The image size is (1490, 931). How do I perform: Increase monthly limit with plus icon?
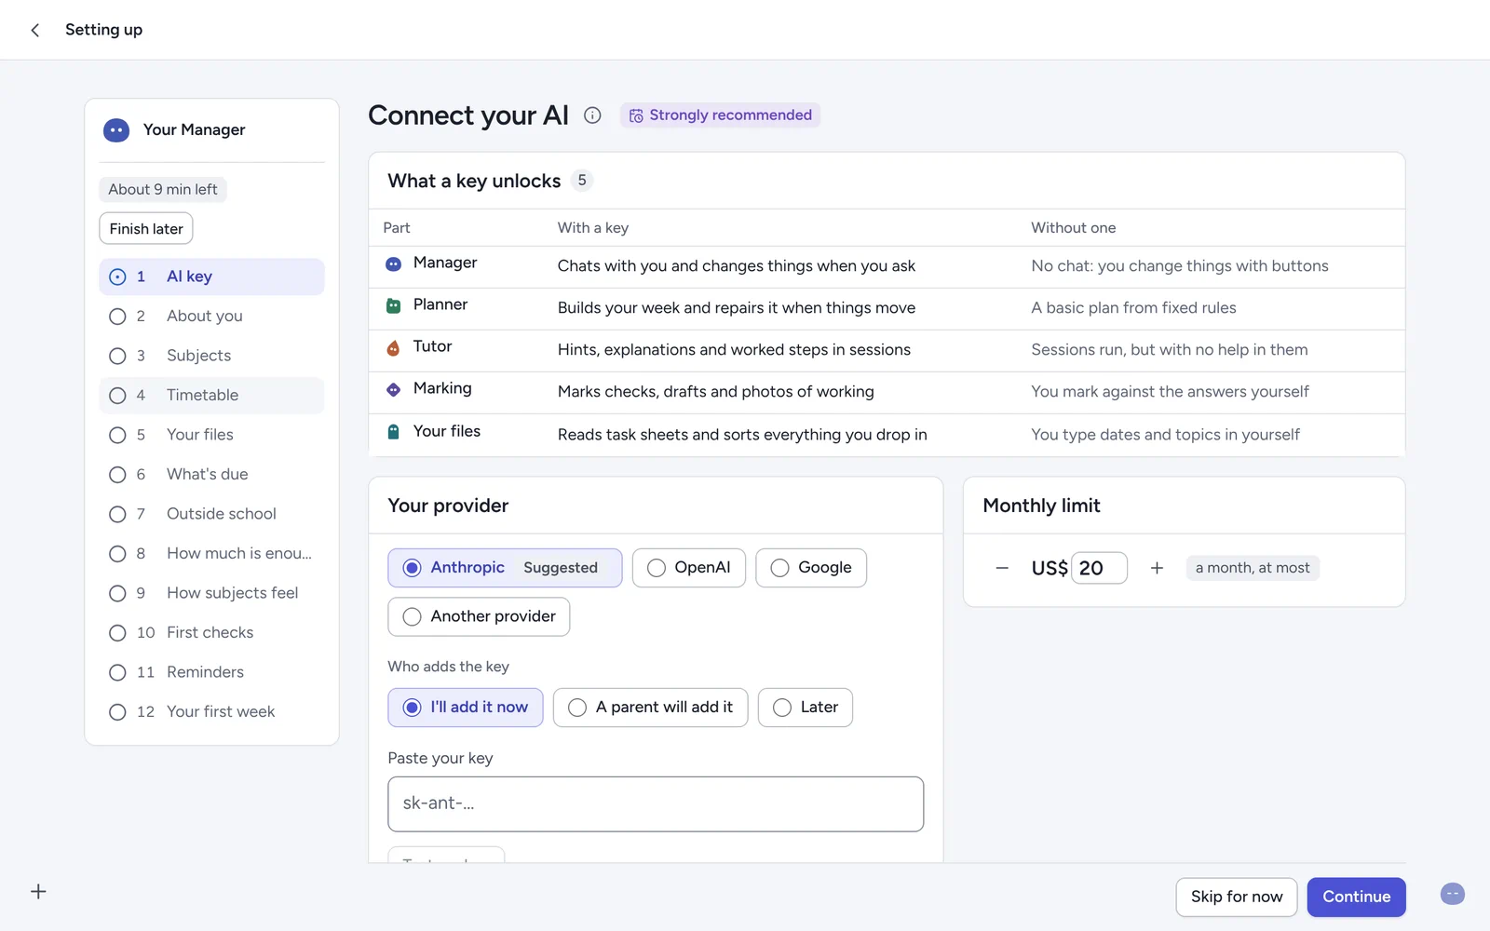pyautogui.click(x=1157, y=568)
